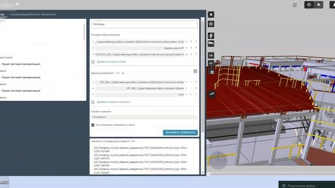This screenshot has width=335, height=188.
Task: Select the element entry C255:1432440
Action: 140,171
